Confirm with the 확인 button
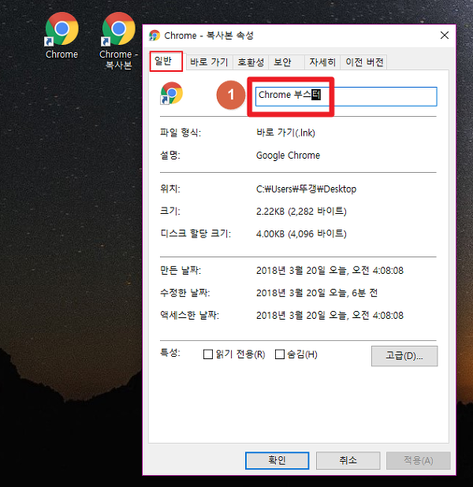 coord(277,460)
